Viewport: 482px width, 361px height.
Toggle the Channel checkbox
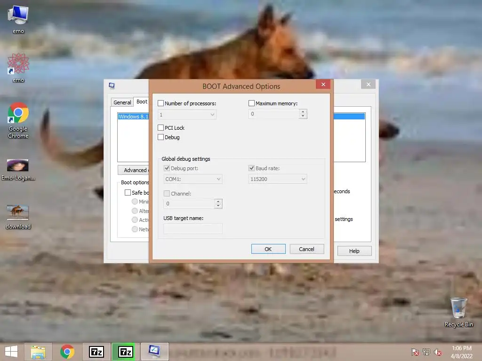(167, 193)
